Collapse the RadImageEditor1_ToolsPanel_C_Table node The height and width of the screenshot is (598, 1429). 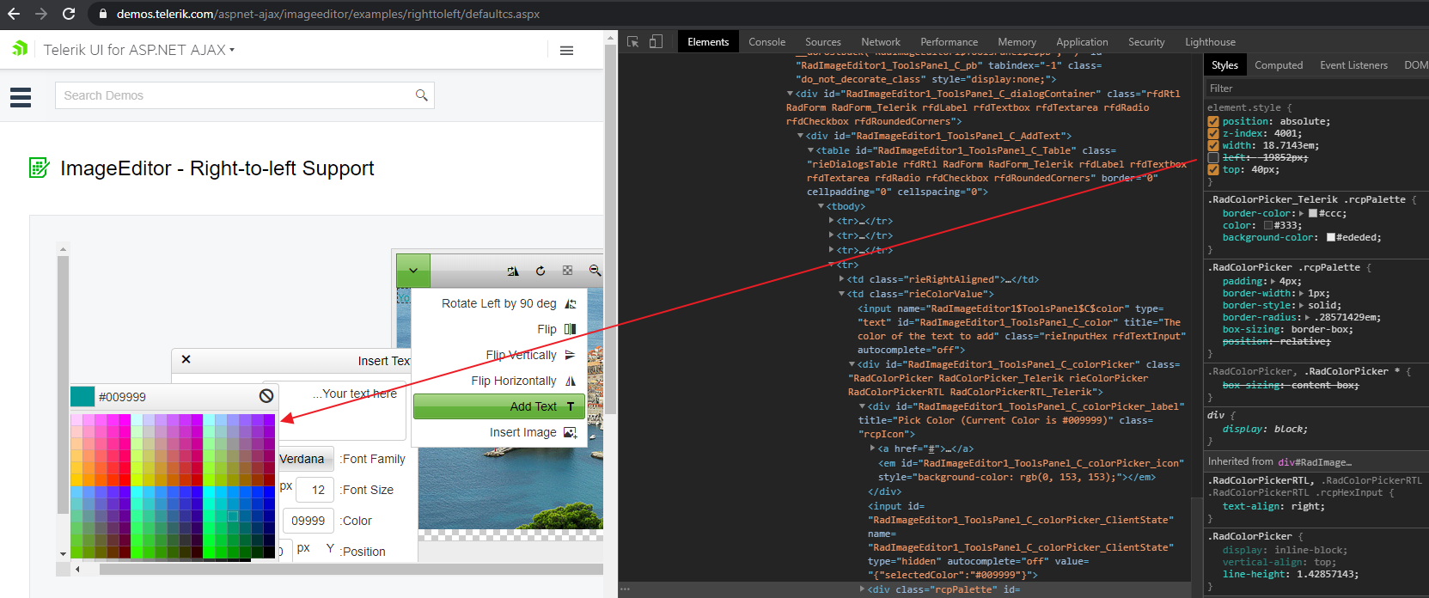(811, 150)
